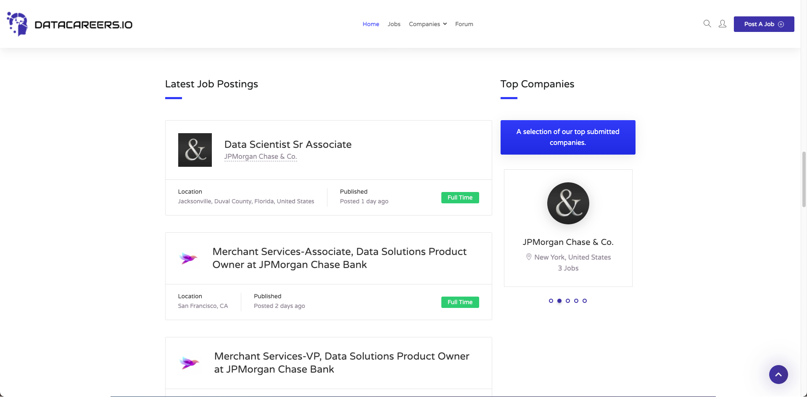The height and width of the screenshot is (397, 807).
Task: Expand the Companies dropdown in navigation
Action: tap(427, 24)
